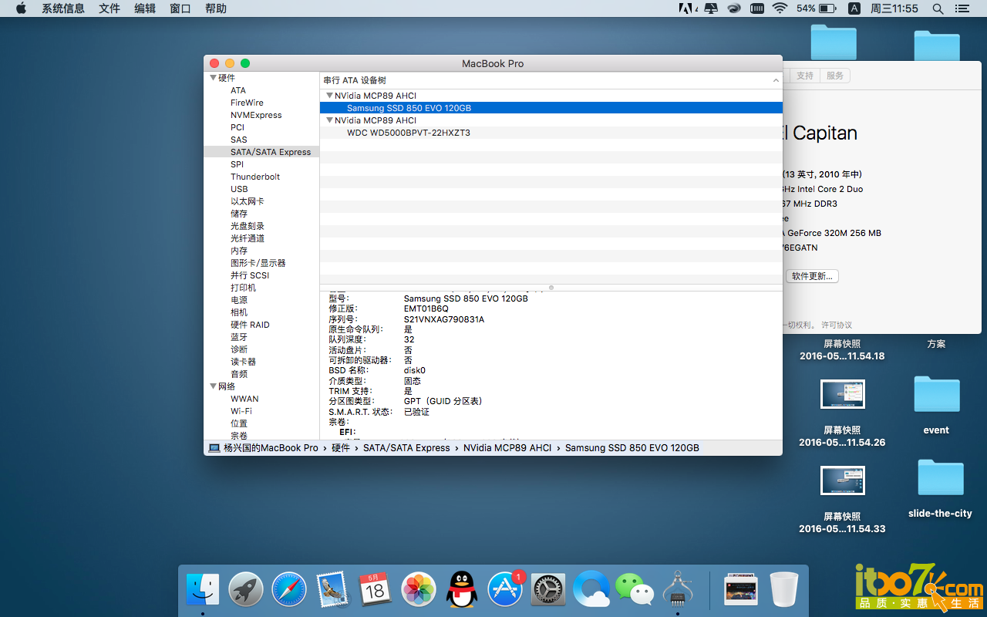Screen dimensions: 987x617
Task: Select slide-the-city folder on desktop
Action: [x=940, y=477]
